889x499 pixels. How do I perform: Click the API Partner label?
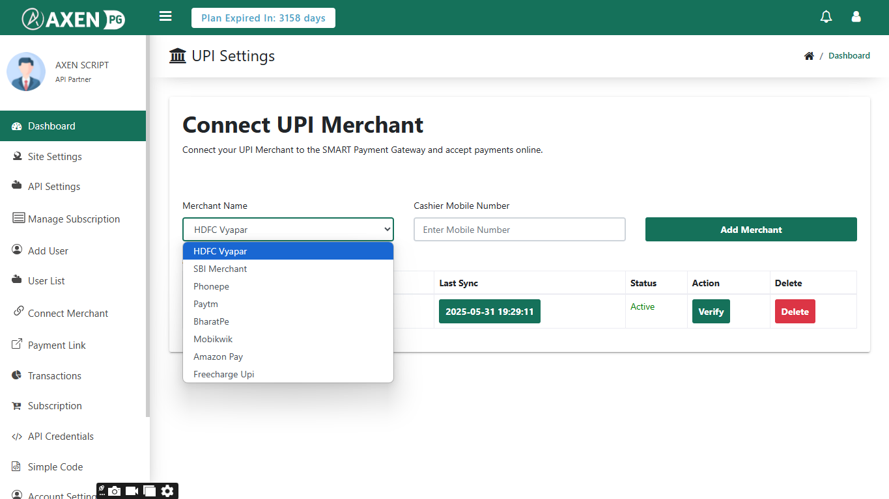(x=73, y=79)
